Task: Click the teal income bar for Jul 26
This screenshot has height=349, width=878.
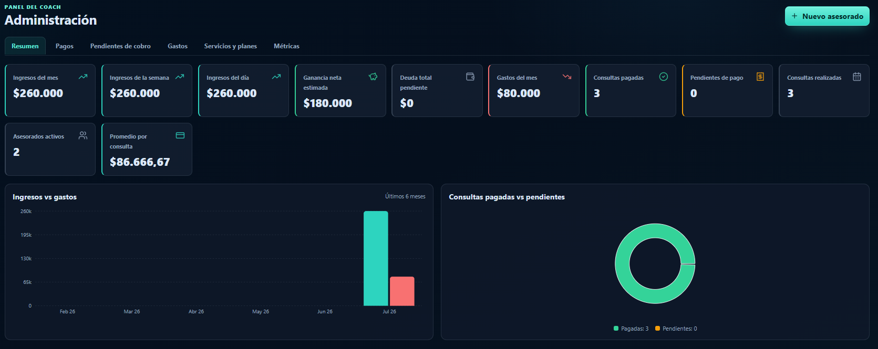Action: click(x=376, y=258)
